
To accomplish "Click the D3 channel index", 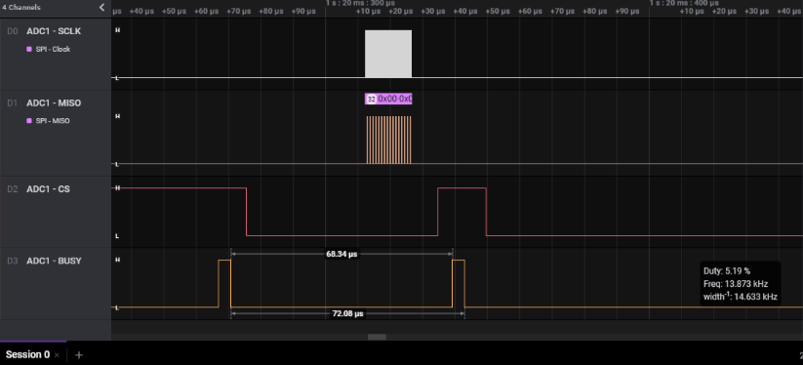I will [x=13, y=261].
